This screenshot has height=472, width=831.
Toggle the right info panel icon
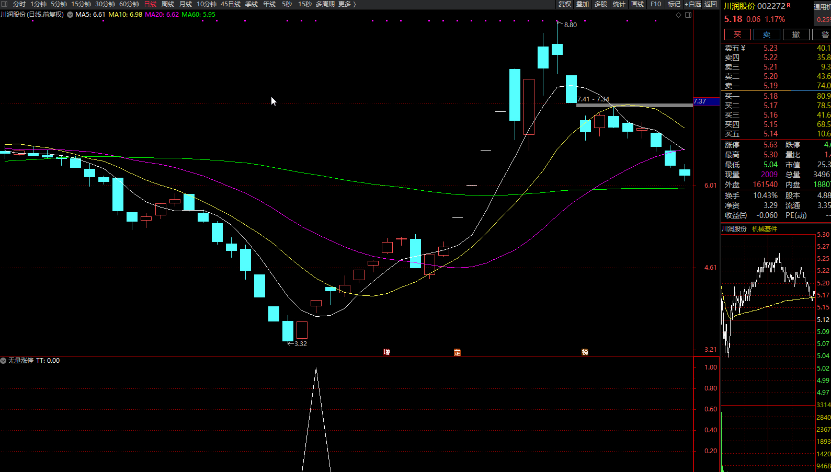pyautogui.click(x=688, y=15)
